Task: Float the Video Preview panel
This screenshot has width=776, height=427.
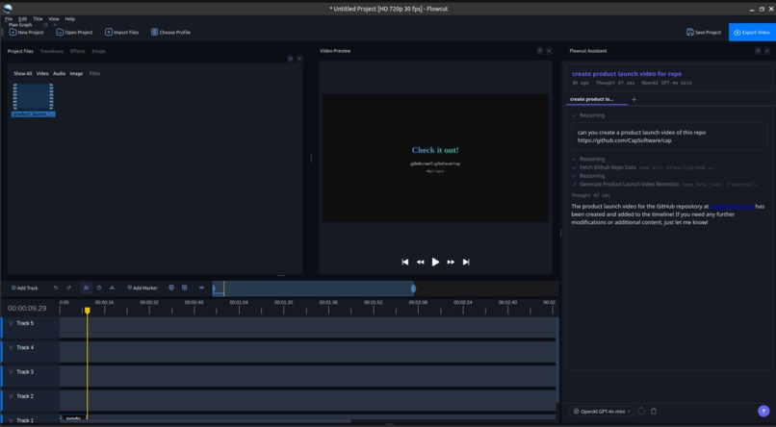Action: pos(539,51)
